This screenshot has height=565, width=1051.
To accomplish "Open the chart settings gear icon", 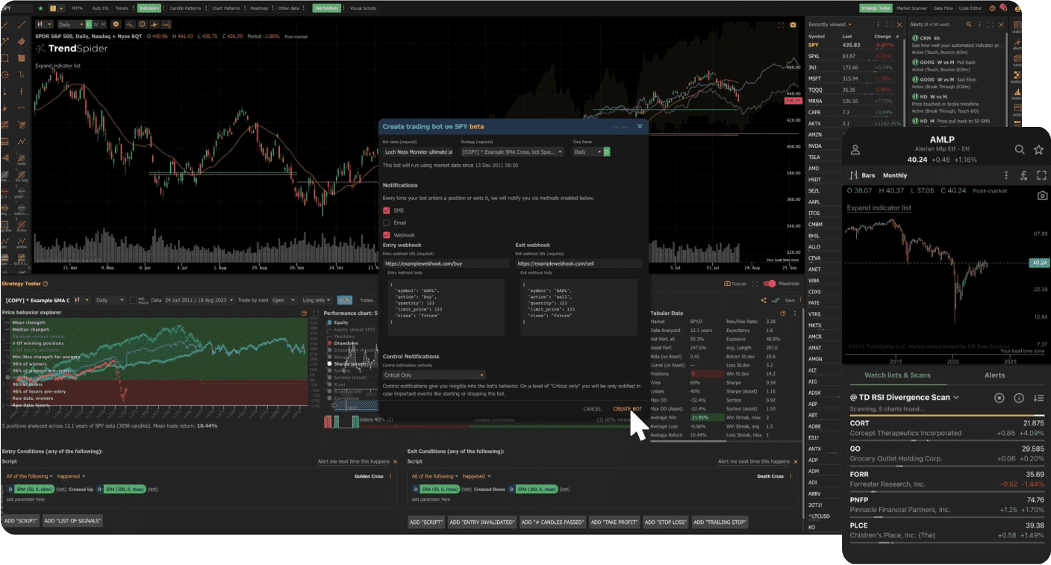I will (x=116, y=25).
